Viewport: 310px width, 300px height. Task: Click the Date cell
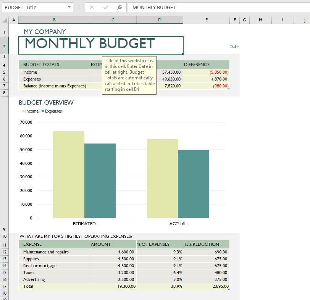(234, 47)
